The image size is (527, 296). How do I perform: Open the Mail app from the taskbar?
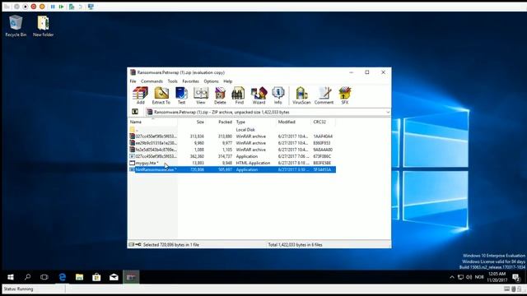tap(114, 277)
